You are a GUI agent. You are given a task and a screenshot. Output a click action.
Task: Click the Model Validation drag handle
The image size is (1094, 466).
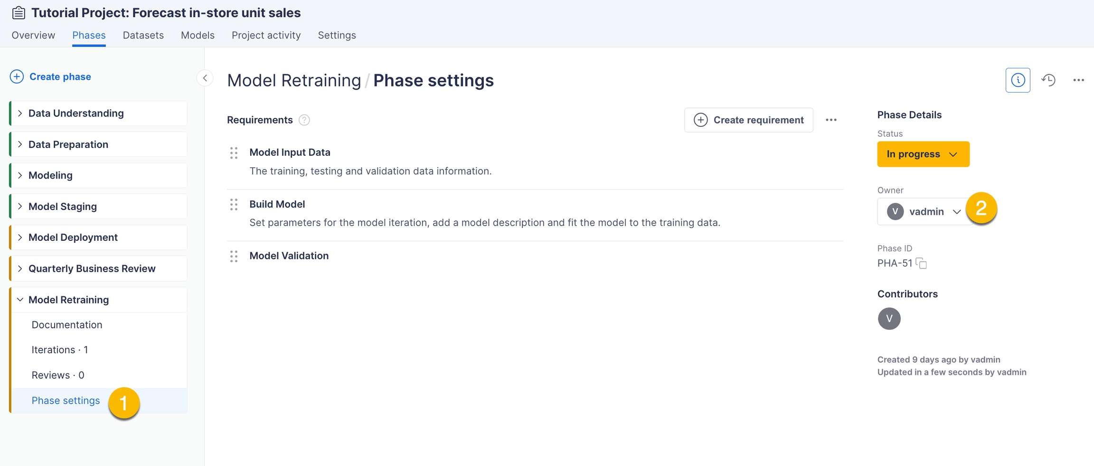coord(234,257)
